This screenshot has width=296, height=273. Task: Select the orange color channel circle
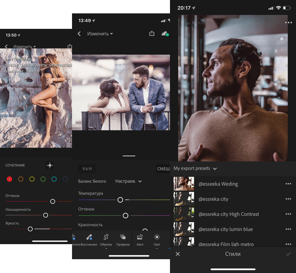tap(21, 179)
